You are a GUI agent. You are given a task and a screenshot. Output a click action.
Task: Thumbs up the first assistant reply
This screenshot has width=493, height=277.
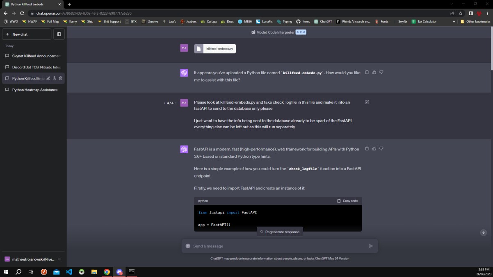tap(374, 72)
